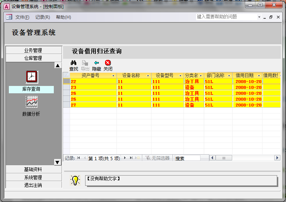
Task: Click the light bulb help icon
Action: pos(75,180)
